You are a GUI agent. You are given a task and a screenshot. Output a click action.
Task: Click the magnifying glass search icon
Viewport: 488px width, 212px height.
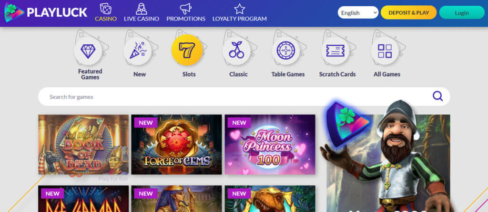[437, 96]
